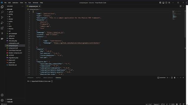
Task: Open the Edit menu
Action: (9, 3)
